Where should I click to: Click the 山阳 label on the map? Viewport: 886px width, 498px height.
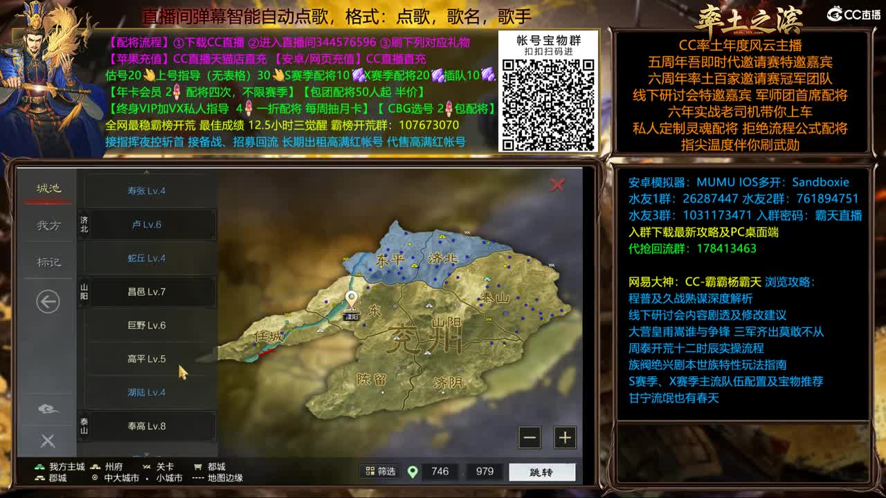446,323
